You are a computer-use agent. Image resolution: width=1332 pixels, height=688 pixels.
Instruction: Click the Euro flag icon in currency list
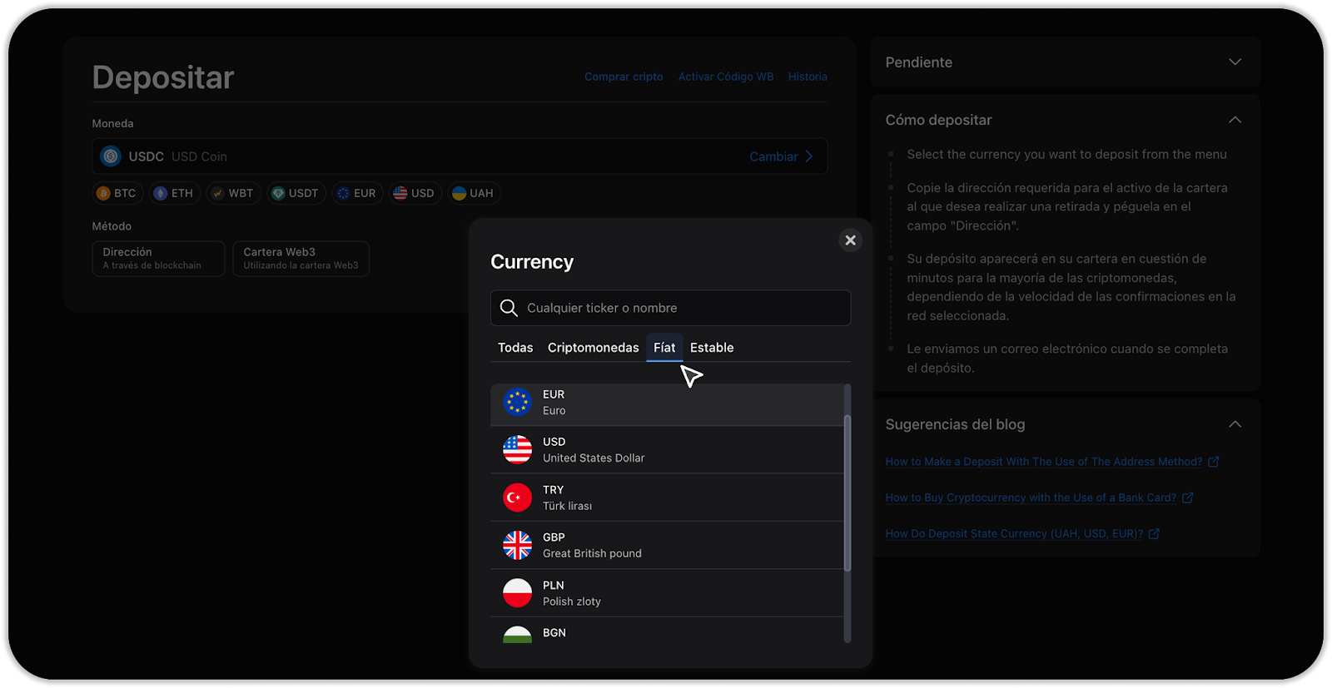[517, 403]
